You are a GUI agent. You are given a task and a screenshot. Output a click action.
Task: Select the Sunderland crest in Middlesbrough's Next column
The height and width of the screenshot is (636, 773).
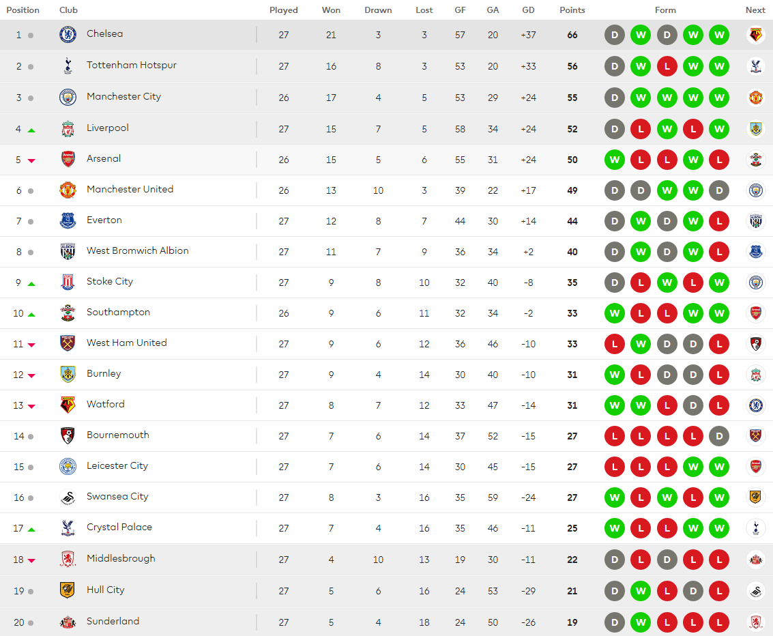(x=755, y=560)
